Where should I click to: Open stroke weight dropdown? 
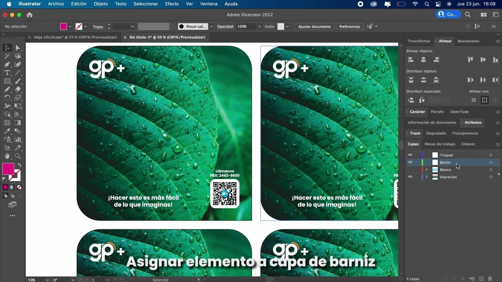coord(133,27)
